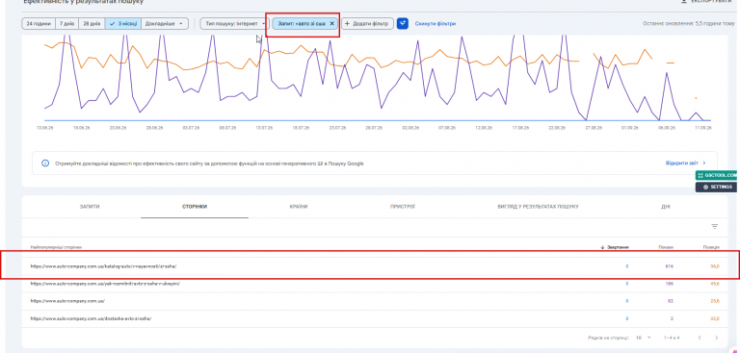Viewport: 740px width, 353px height.
Task: Switch to the Запити tab
Action: pyautogui.click(x=90, y=207)
